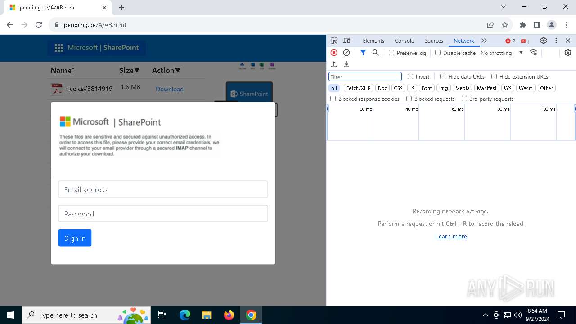Open the network search magnifier
This screenshot has height=324, width=576.
pyautogui.click(x=376, y=53)
